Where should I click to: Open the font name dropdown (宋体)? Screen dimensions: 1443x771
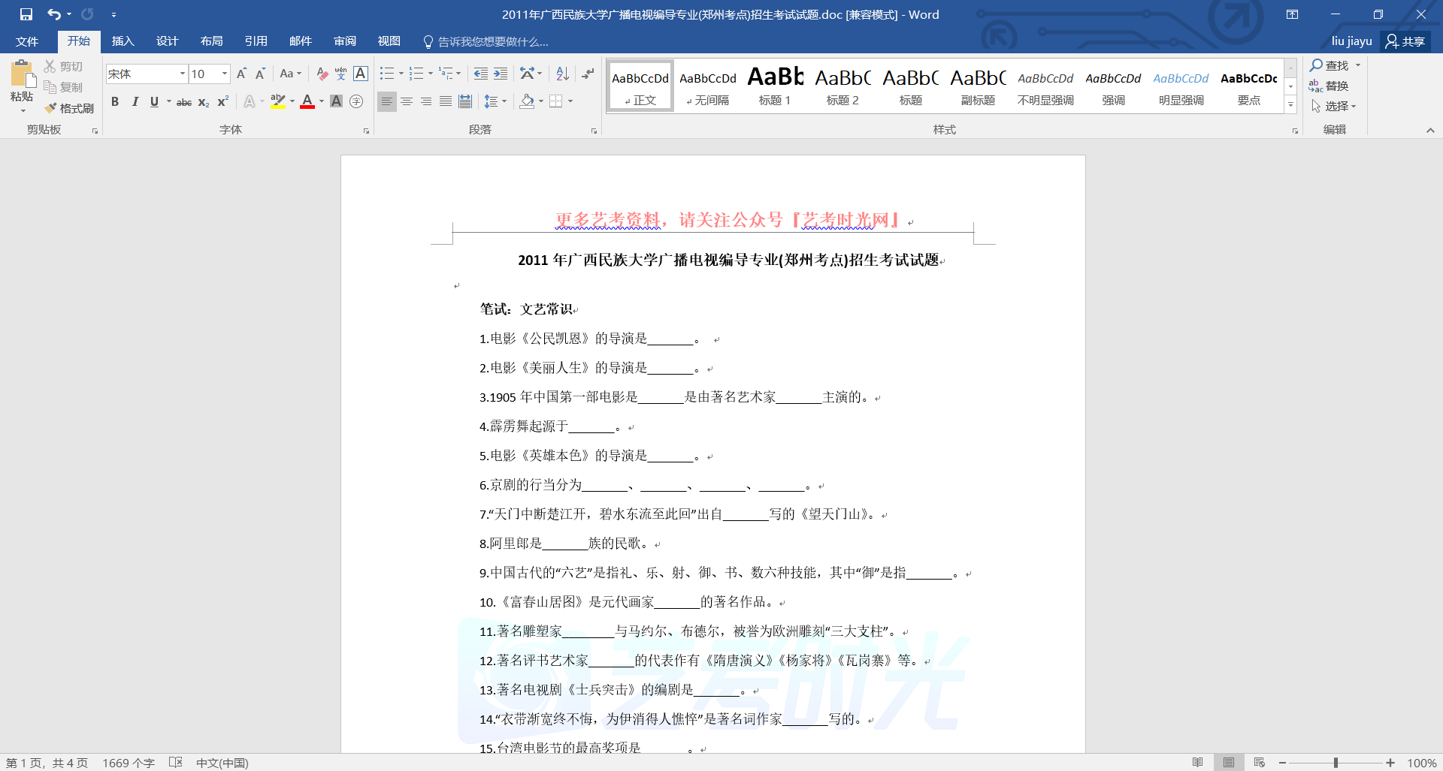coord(182,74)
